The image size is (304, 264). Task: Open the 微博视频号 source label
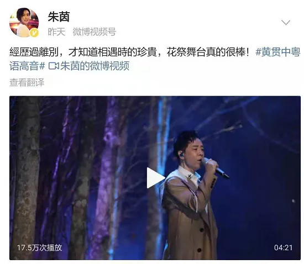tap(95, 31)
